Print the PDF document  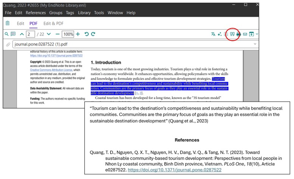(238, 34)
